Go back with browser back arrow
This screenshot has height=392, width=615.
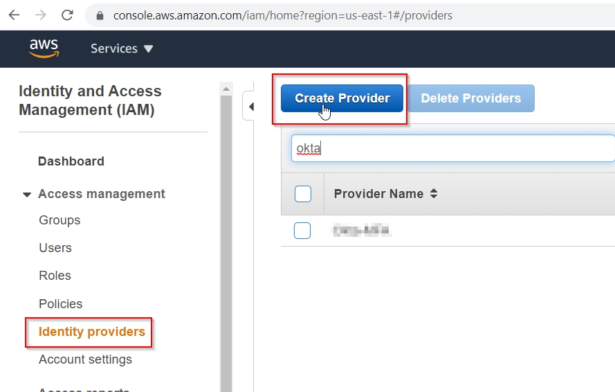point(14,15)
